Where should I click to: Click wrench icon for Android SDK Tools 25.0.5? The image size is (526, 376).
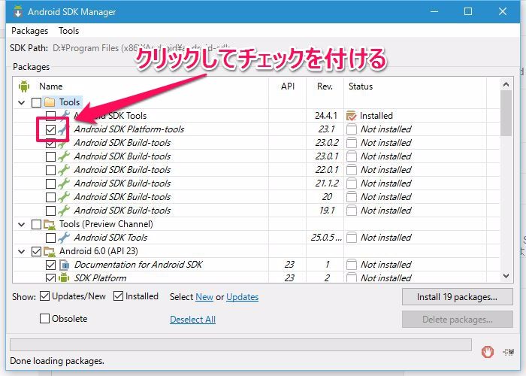click(x=64, y=238)
